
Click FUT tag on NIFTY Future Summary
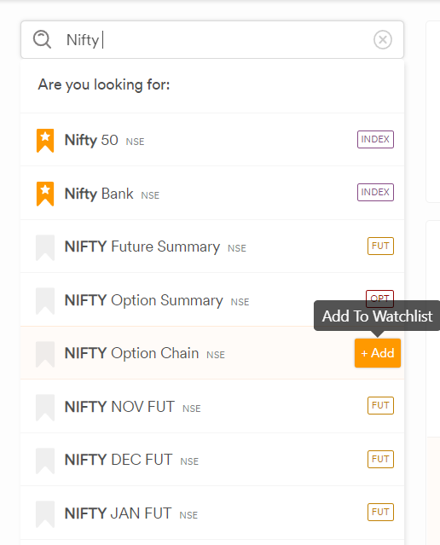(380, 246)
